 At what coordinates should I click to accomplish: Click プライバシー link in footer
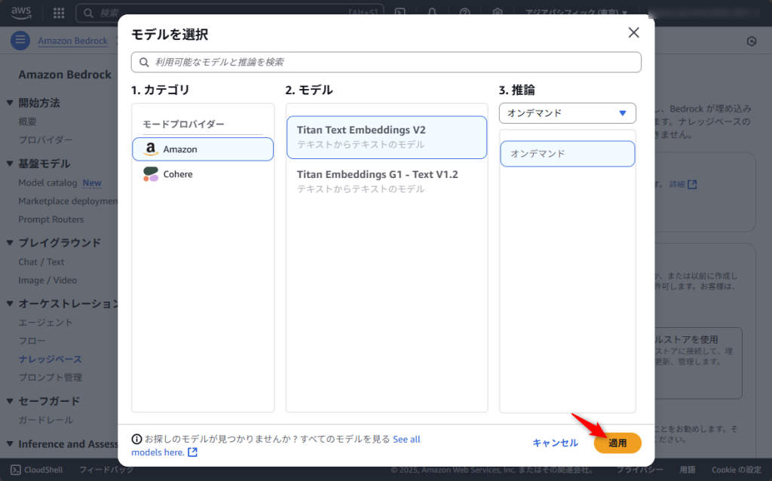640,470
